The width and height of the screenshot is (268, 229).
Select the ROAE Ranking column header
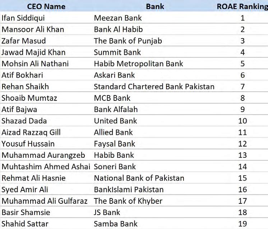click(242, 6)
